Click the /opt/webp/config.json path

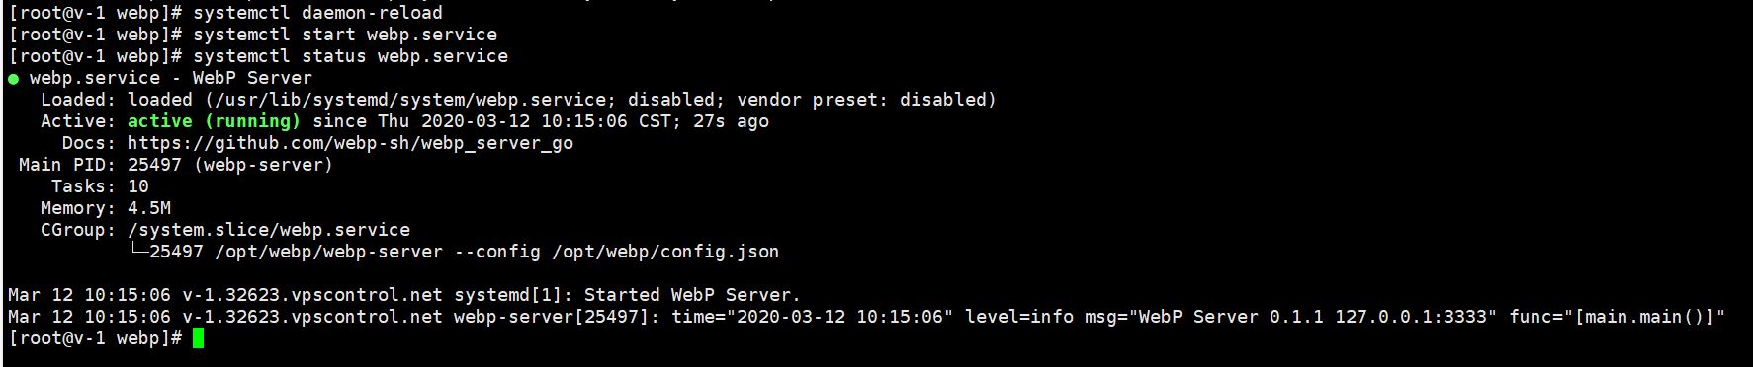(x=665, y=252)
